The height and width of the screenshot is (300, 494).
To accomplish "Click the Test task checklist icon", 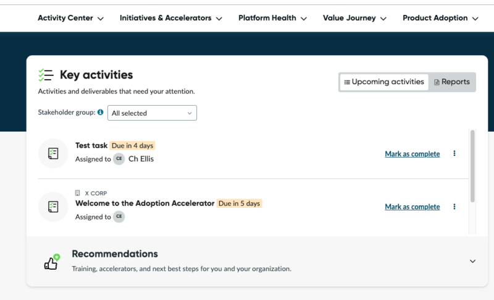I will pos(53,153).
